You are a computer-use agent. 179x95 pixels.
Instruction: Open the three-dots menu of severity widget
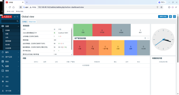coord(148,38)
